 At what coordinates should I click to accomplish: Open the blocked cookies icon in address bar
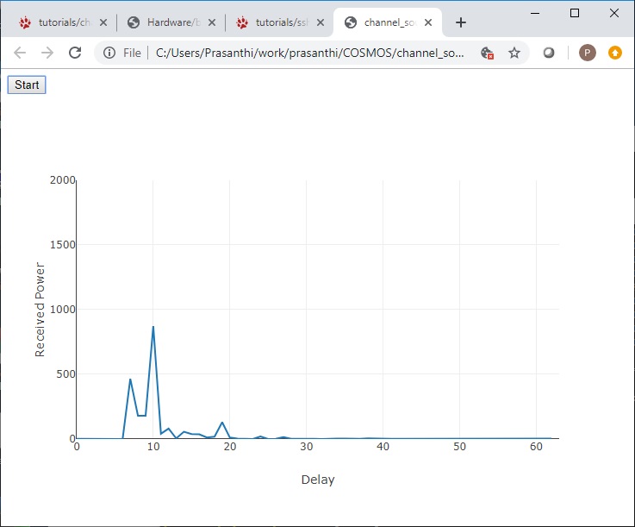pos(488,53)
